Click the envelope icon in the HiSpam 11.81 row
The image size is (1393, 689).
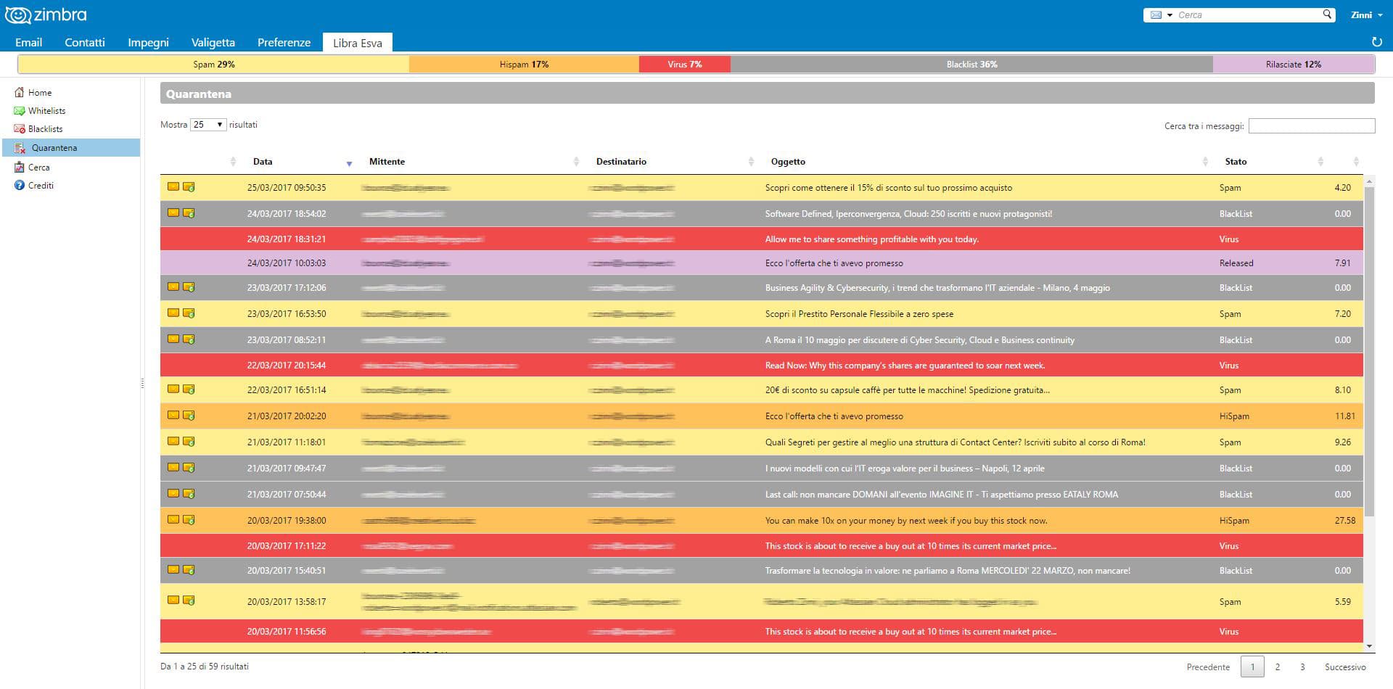(173, 415)
